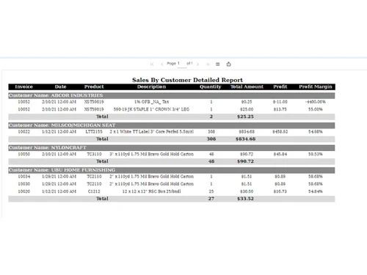Click invoice number 10050
The image size is (367, 275).
(23, 154)
